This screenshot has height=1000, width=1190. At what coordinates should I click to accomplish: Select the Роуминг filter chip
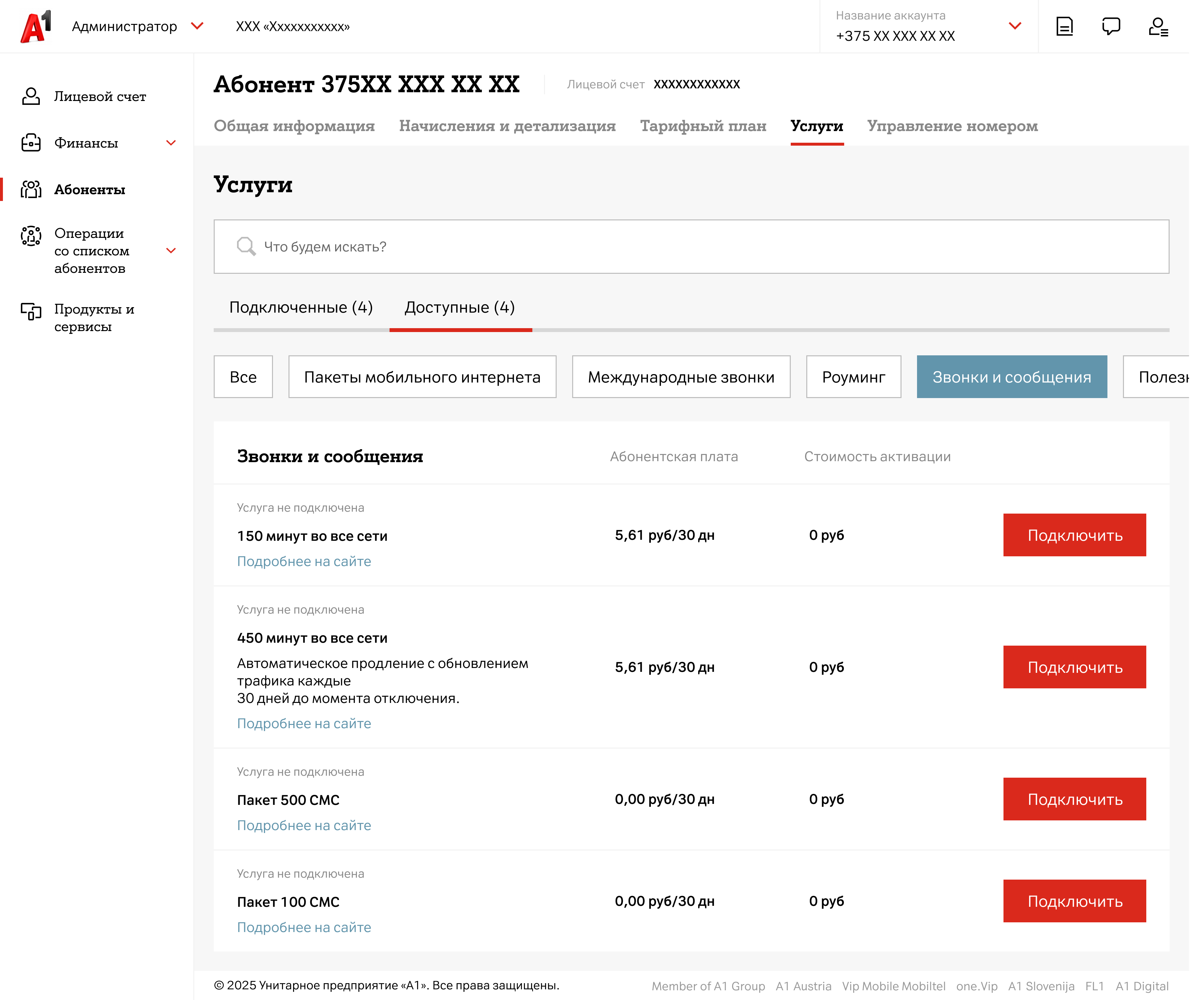point(853,377)
